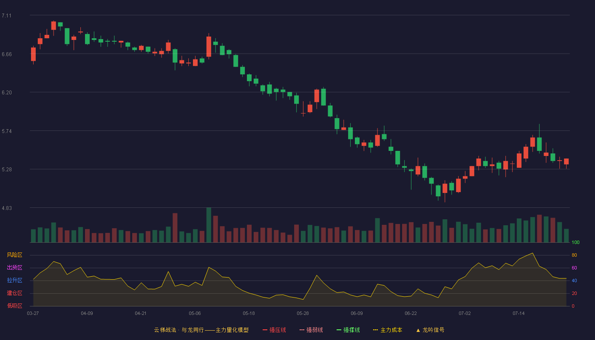Click the 05-28 date label
The width and height of the screenshot is (595, 340).
tap(303, 313)
